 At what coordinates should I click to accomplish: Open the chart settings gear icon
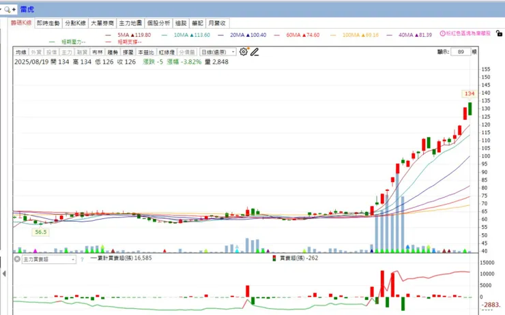(244, 52)
